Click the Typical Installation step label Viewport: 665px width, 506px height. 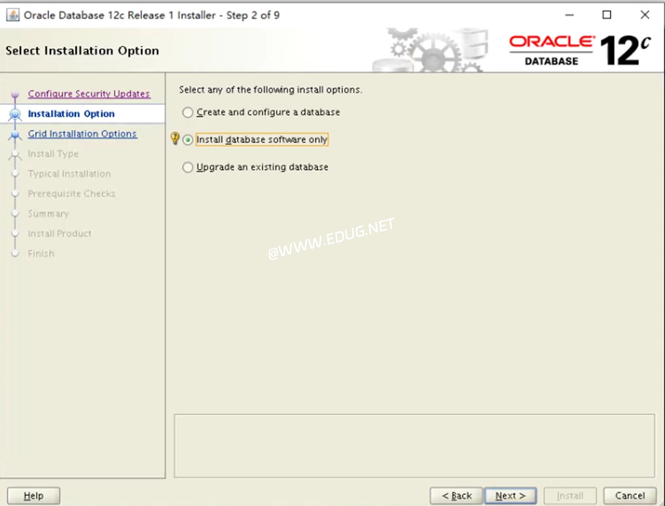coord(69,174)
